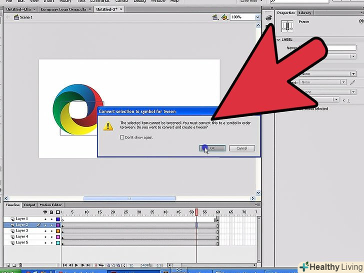
Task: Click the stage horizontal scrollbar thumb
Action: coord(130,198)
